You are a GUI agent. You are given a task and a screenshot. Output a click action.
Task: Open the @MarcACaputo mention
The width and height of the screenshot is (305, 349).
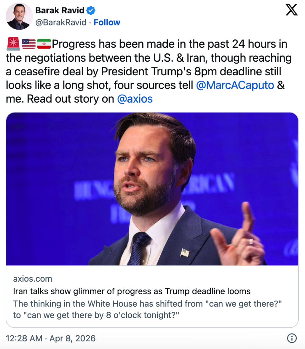pos(235,85)
